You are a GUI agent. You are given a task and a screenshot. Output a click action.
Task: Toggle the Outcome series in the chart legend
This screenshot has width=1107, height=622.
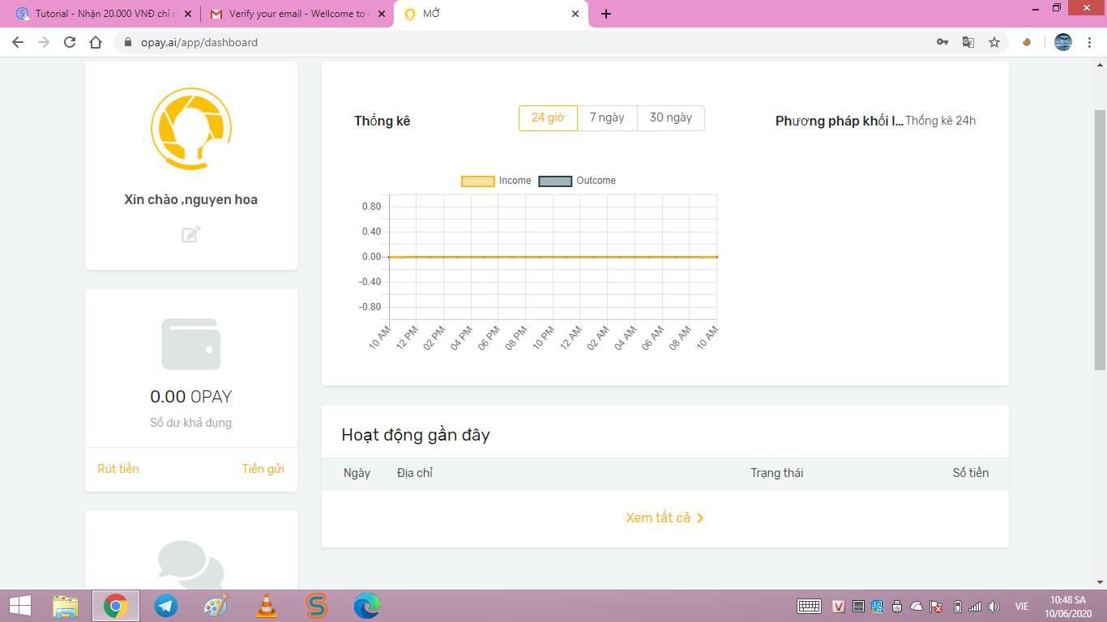click(x=577, y=181)
